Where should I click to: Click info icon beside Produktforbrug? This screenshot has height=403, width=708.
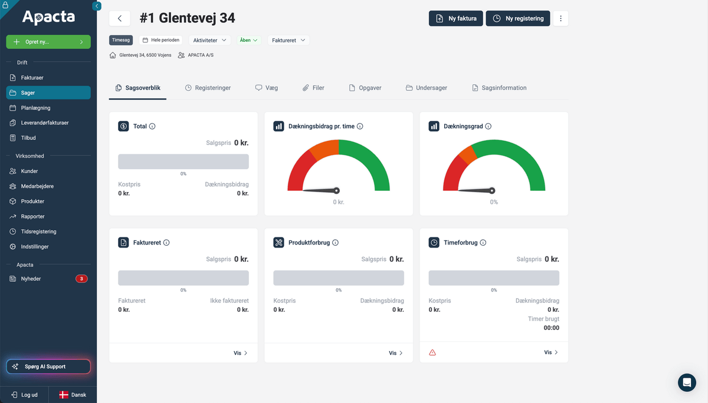(335, 243)
